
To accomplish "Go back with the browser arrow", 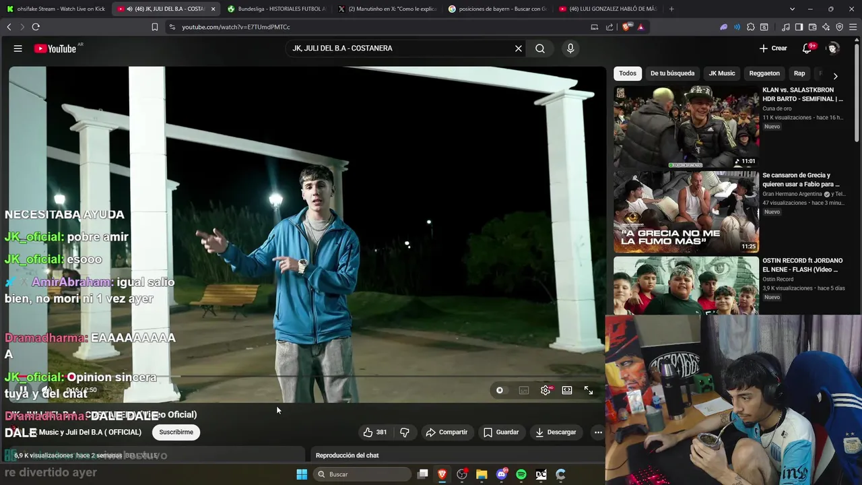I will point(9,27).
